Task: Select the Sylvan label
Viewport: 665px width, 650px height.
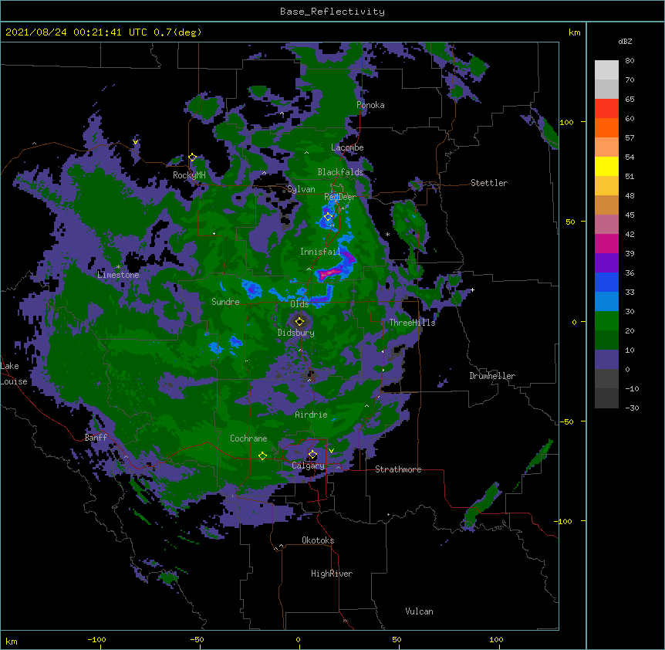Action: [x=301, y=189]
